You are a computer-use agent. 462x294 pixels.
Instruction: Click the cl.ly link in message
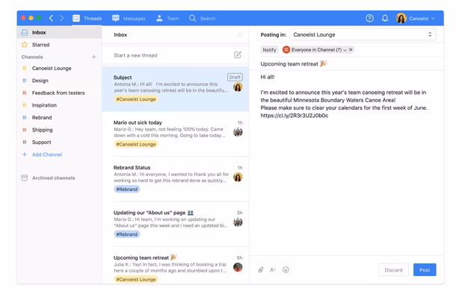coord(295,116)
